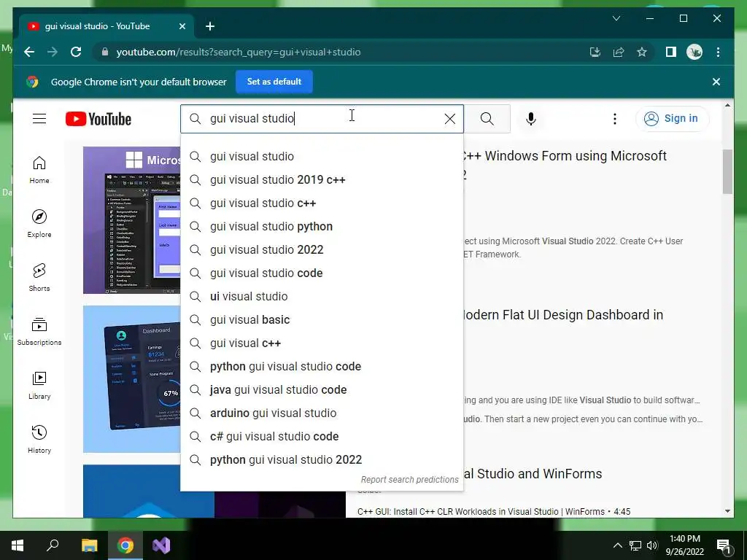Click Set as default button

click(274, 82)
